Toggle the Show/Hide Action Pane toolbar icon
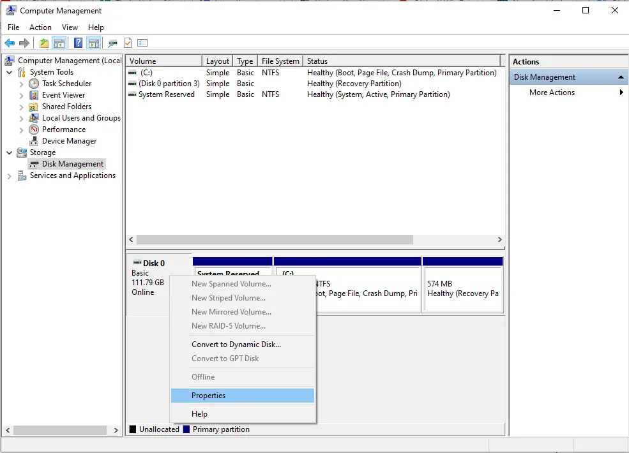The height and width of the screenshot is (453, 629). (93, 43)
